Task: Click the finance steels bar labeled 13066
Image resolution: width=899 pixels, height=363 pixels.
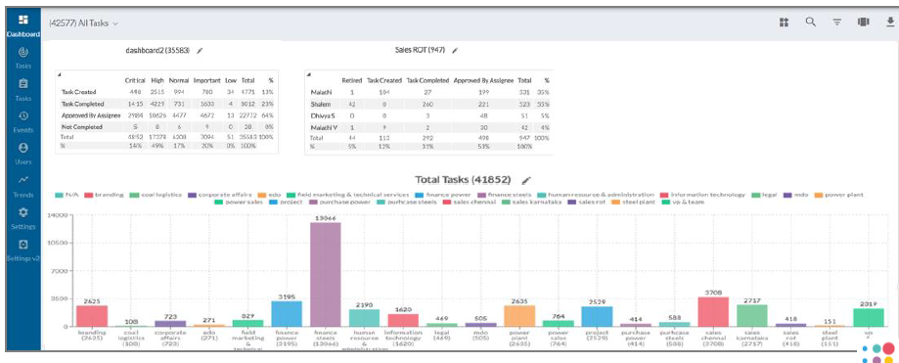Action: click(326, 274)
